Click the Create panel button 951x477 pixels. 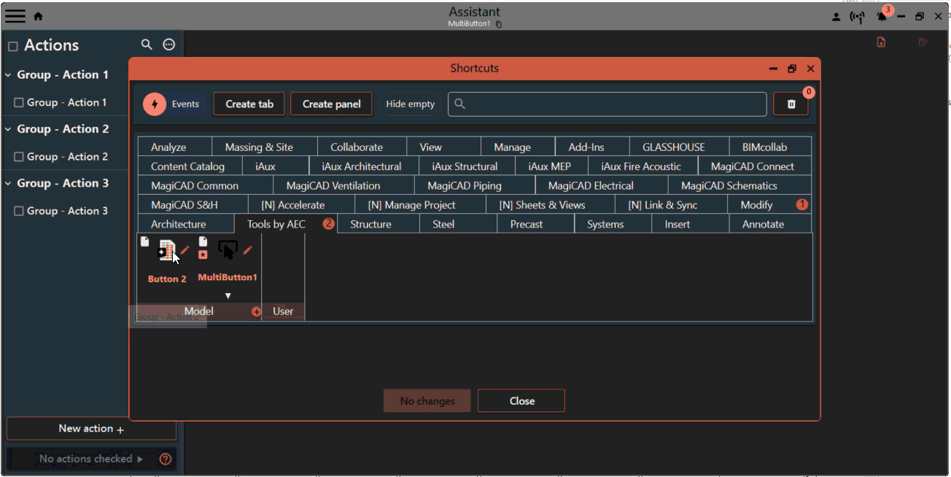click(331, 104)
